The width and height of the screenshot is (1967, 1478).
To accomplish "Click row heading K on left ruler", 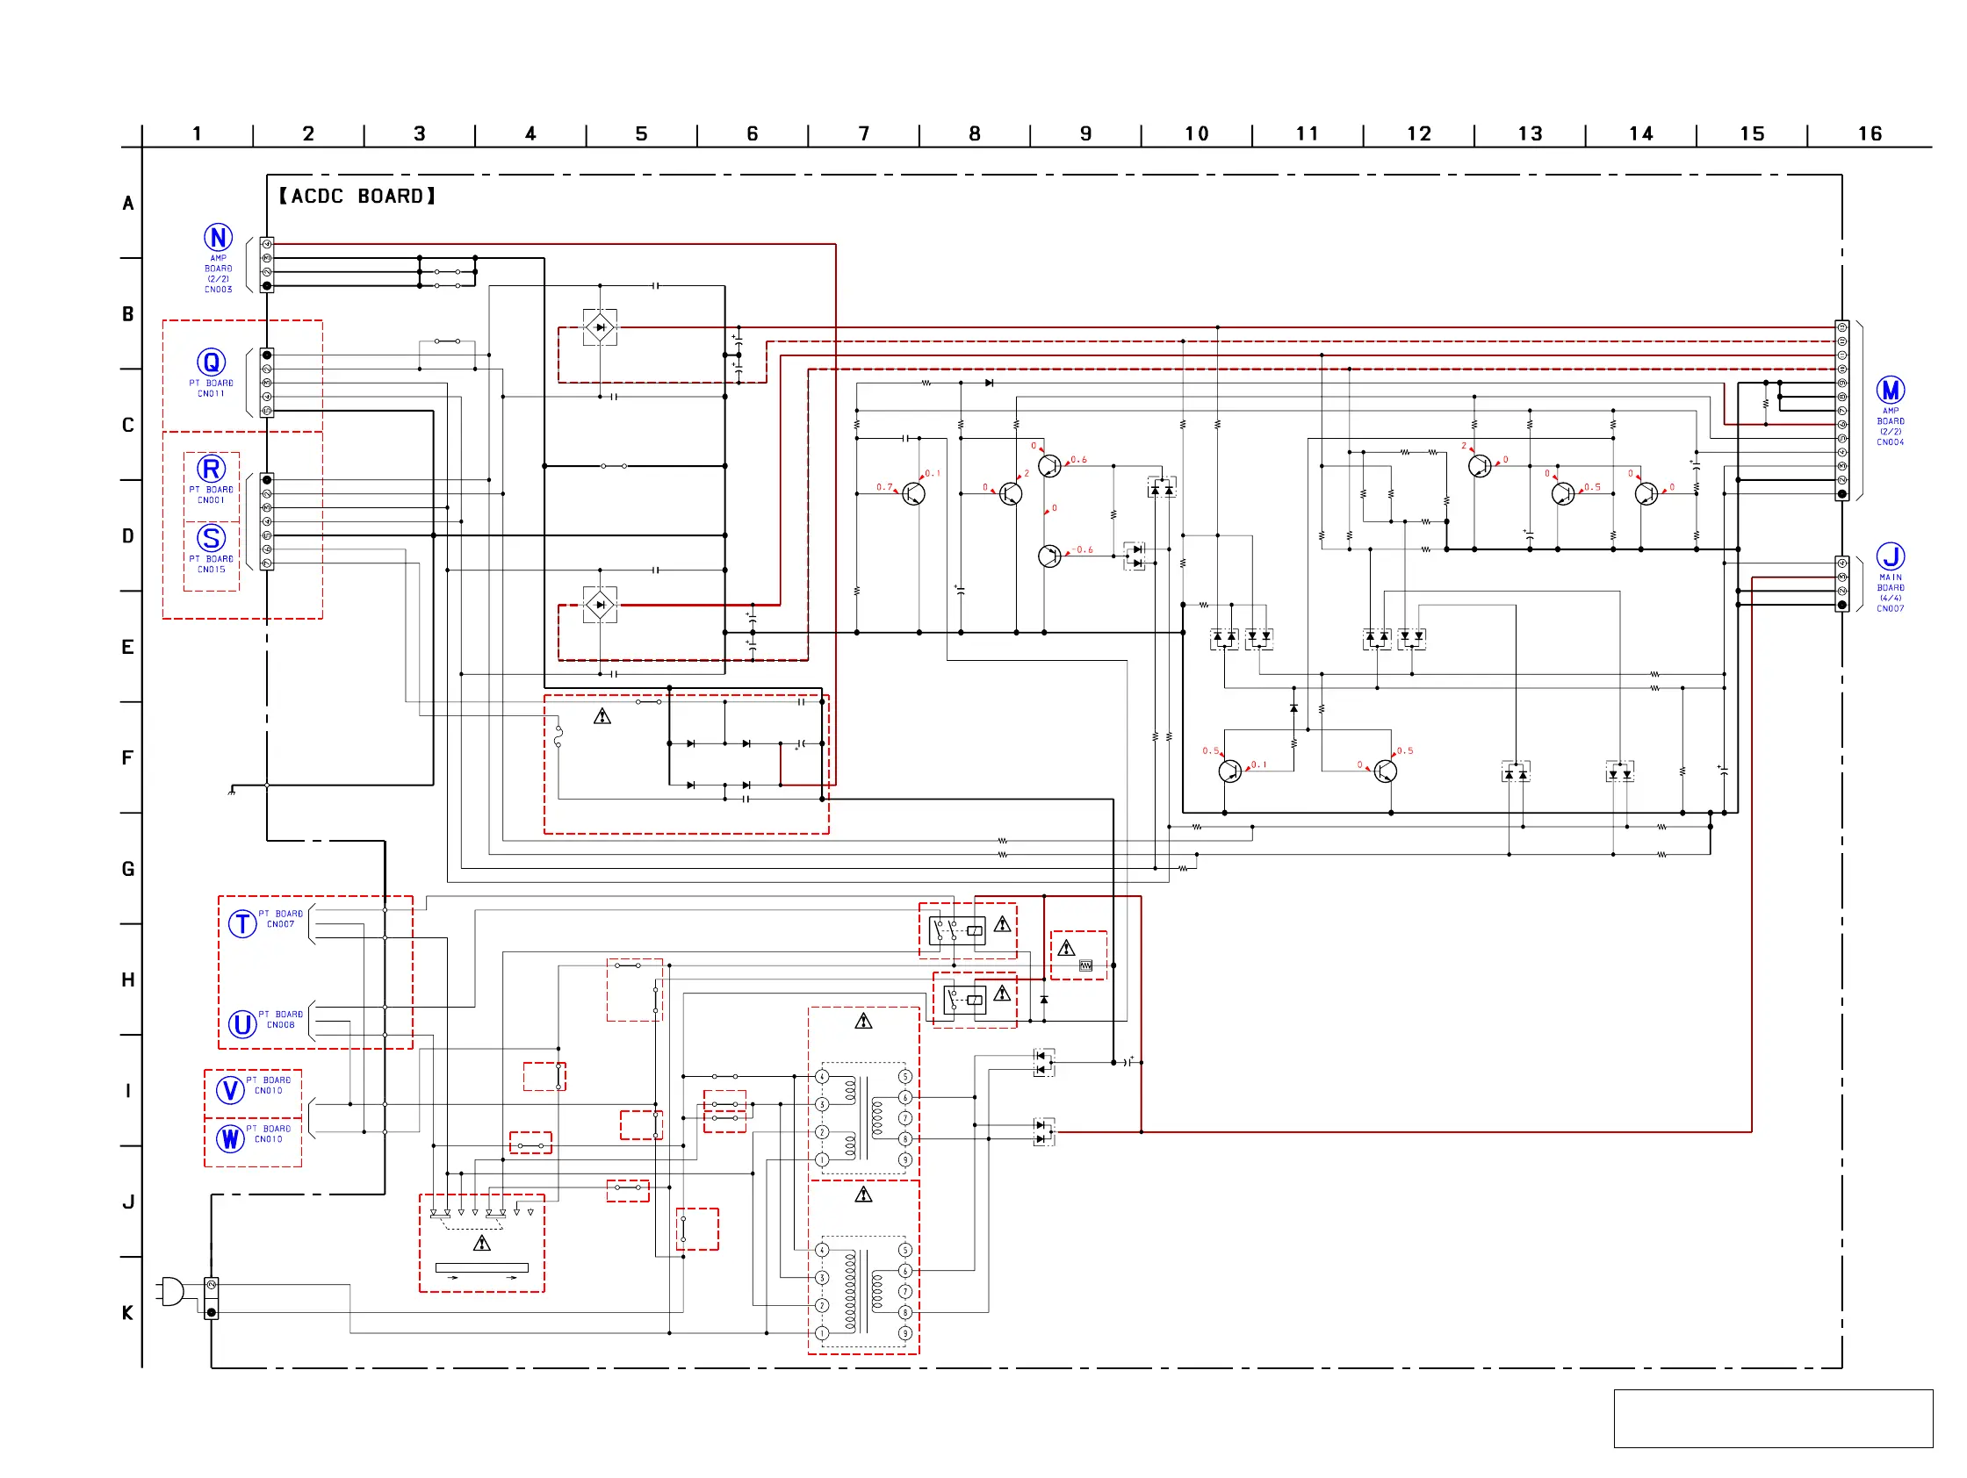I will 128,1312.
